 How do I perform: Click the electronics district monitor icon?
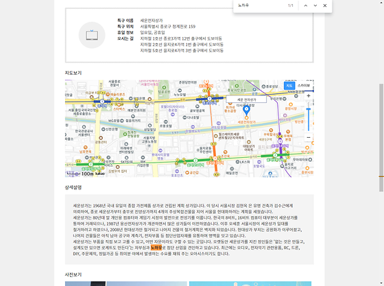[92, 35]
